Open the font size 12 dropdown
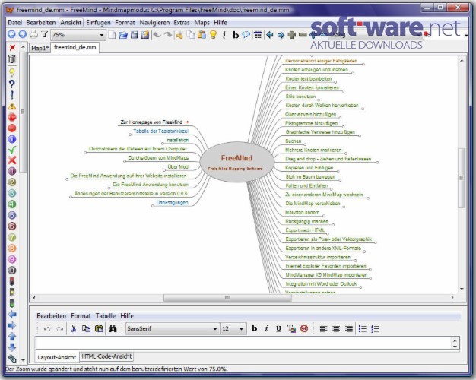Screen dimensions: 476x380 241,329
